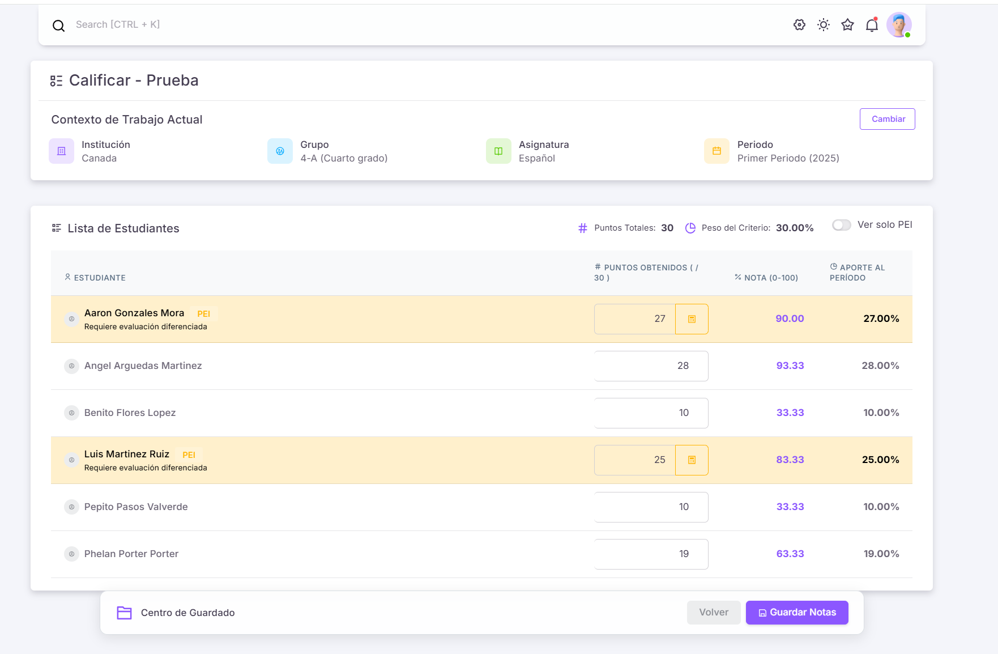Edit points field for Angel Arguedas Martinez

pos(651,366)
